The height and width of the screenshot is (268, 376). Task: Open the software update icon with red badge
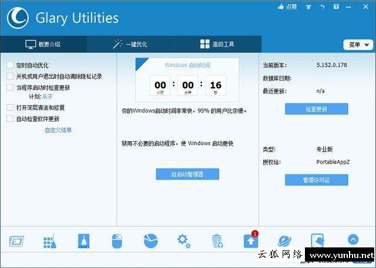click(x=251, y=240)
